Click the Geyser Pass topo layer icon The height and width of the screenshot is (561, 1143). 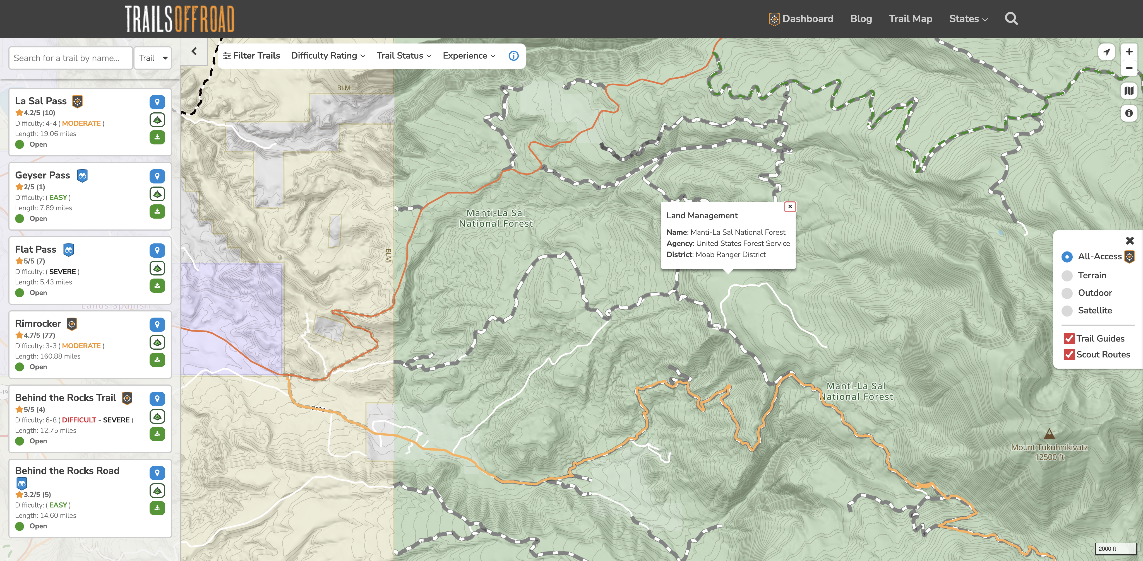157,194
